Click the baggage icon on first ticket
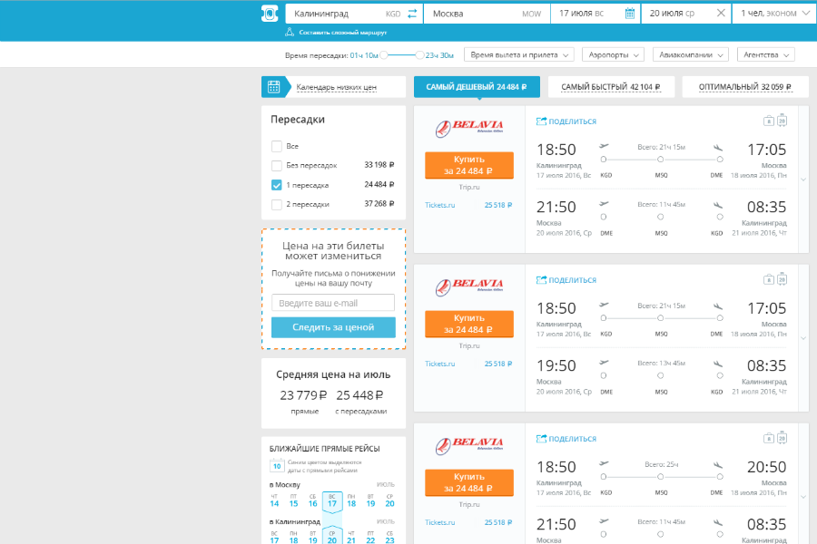The width and height of the screenshot is (817, 544). tap(768, 121)
